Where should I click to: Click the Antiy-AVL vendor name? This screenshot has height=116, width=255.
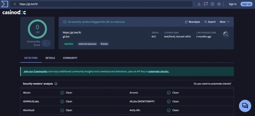click(135, 110)
